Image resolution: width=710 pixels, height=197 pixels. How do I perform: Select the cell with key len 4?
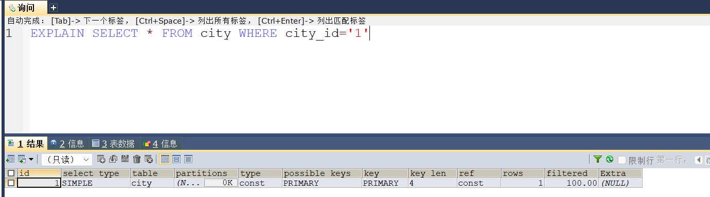433,183
